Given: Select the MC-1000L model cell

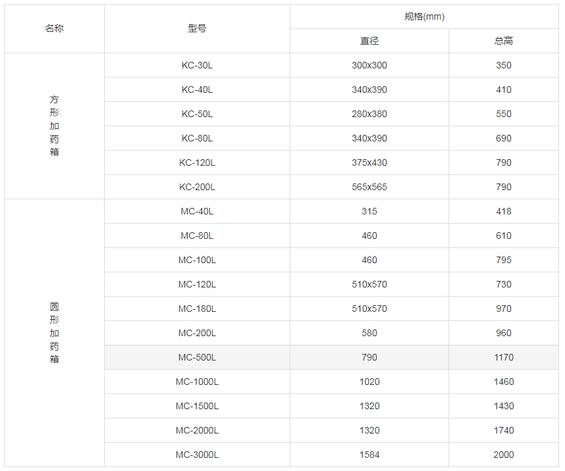Looking at the screenshot, I should (197, 382).
